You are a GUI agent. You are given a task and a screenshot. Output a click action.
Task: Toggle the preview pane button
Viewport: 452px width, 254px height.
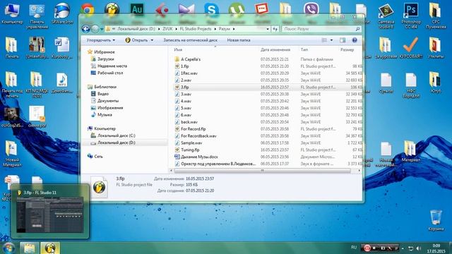[x=343, y=40]
